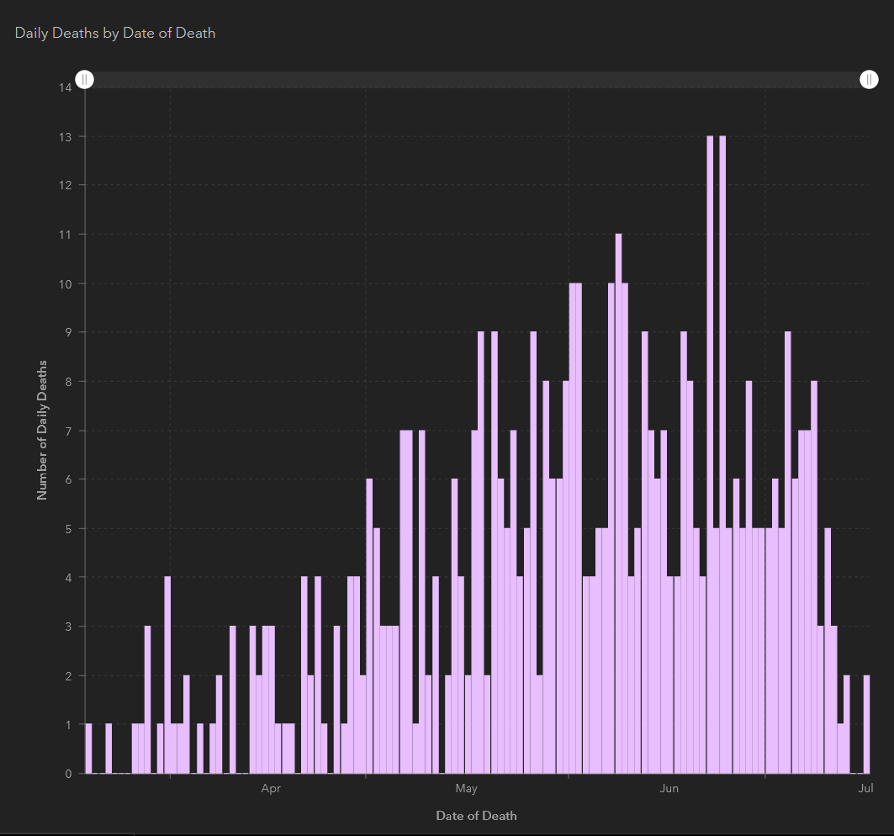Grab the left range slider handle
The width and height of the screenshot is (894, 836).
click(x=84, y=79)
